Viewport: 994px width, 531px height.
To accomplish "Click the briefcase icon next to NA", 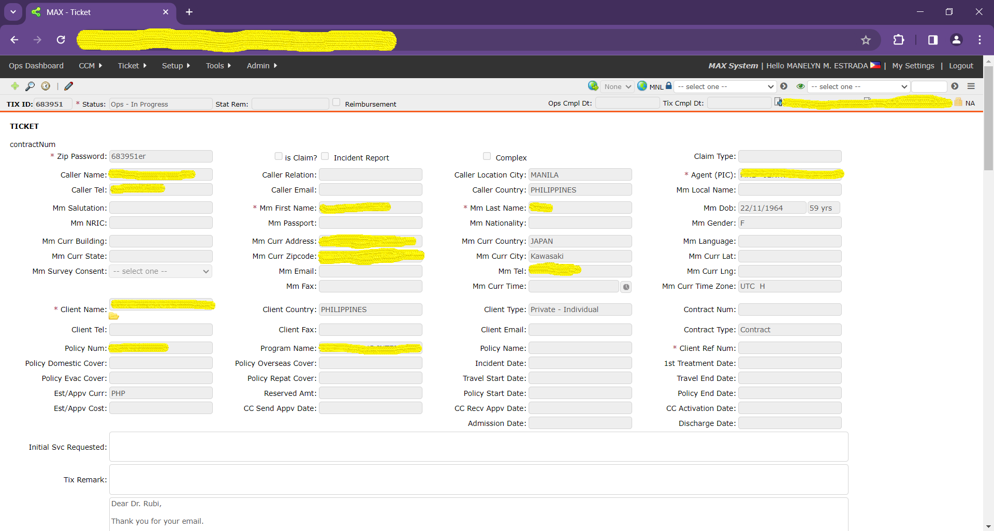I will click(x=958, y=102).
